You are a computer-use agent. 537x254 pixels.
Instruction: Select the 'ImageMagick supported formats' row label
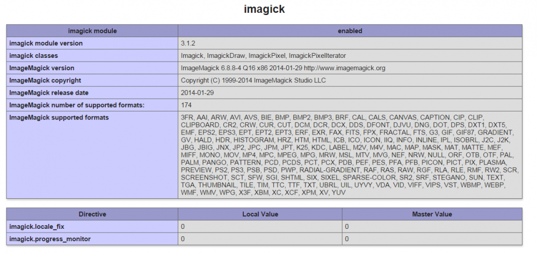[59, 117]
